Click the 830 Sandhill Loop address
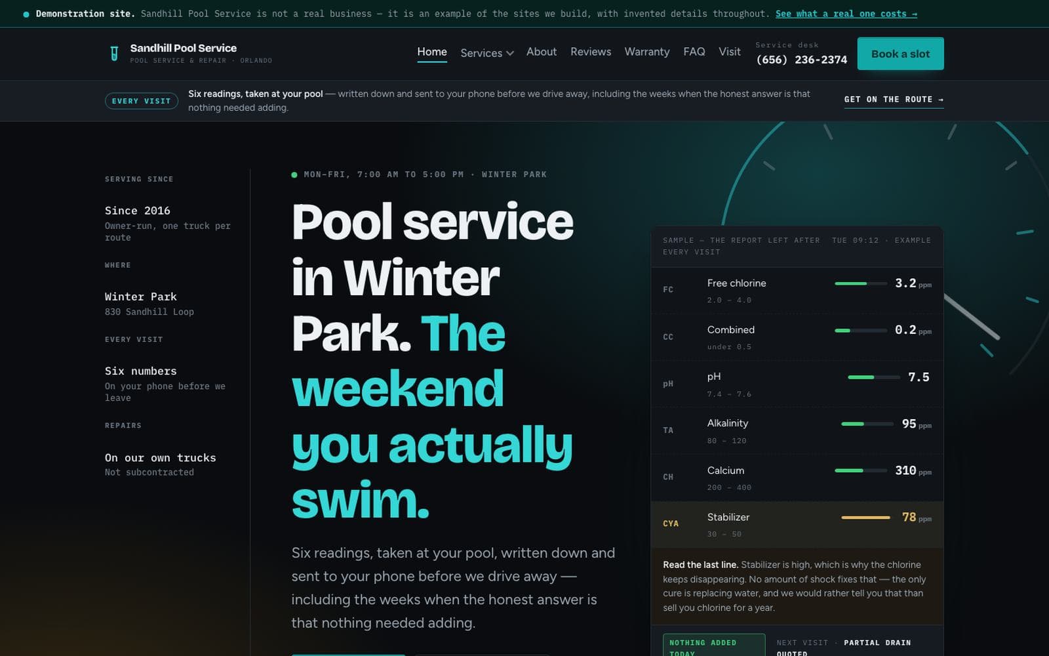 [x=149, y=312]
